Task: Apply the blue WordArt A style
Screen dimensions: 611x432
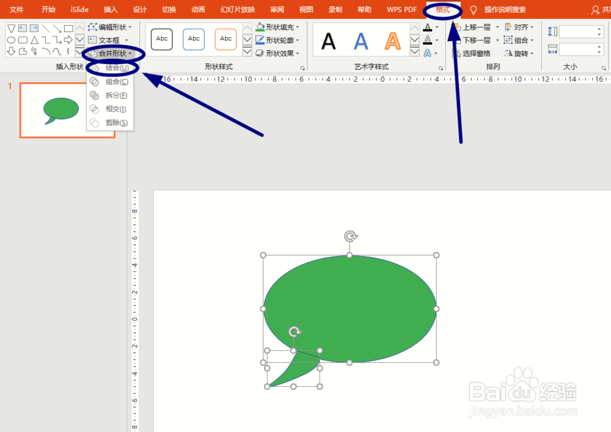Action: tap(361, 41)
